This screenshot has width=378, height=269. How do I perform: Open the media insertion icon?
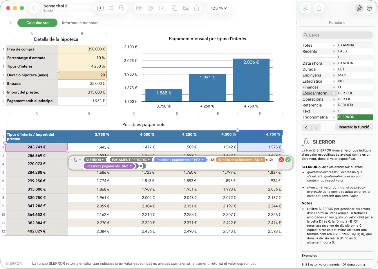186,8
